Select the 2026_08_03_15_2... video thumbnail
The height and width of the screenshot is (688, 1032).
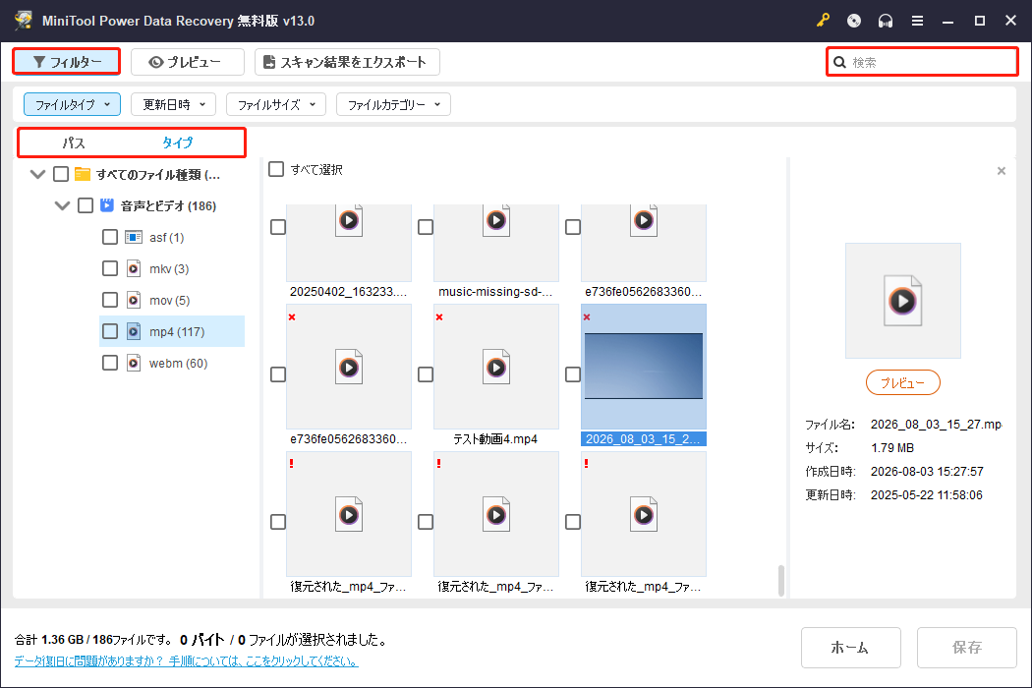click(643, 367)
